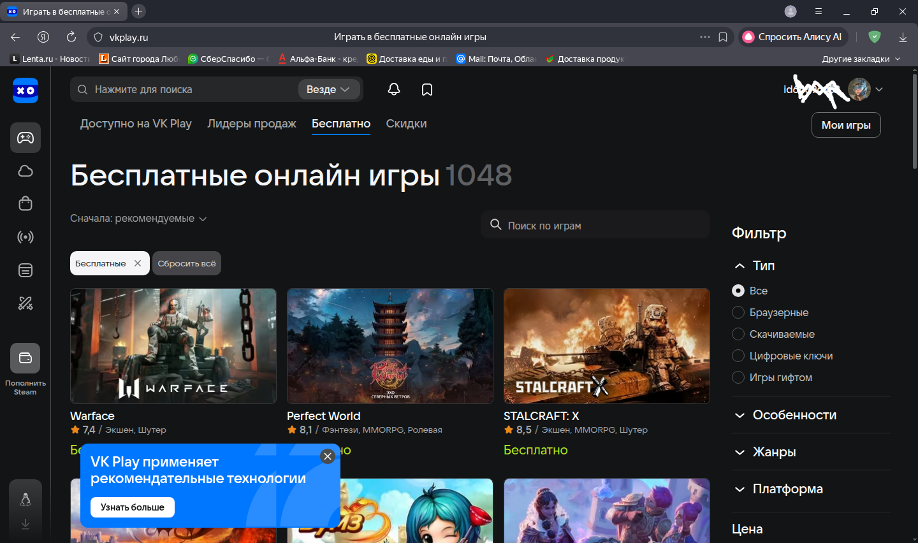
Task: Select the Цифровые ключи radio button
Action: (738, 356)
